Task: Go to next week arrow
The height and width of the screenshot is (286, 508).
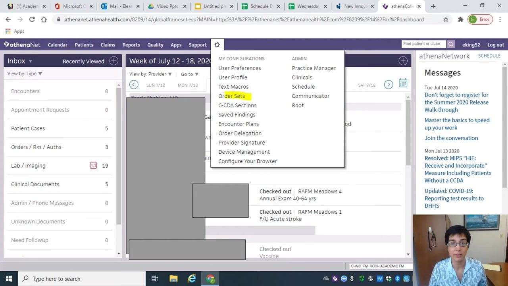Action: click(389, 84)
